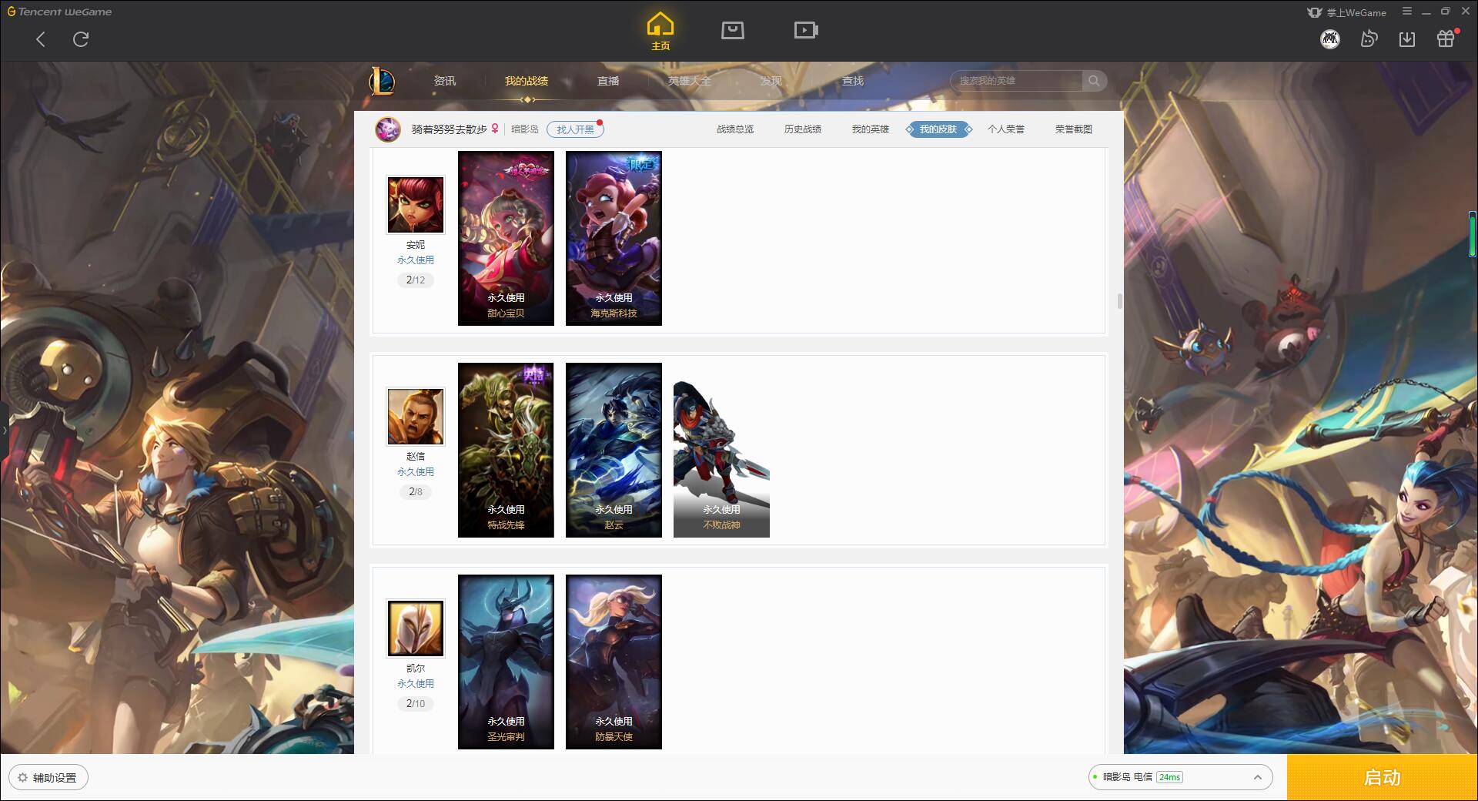
Task: Open the 主页 home icon
Action: coord(660,32)
